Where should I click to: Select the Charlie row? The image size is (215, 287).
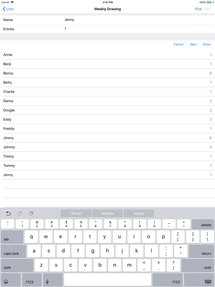tap(107, 92)
